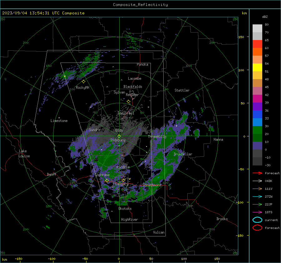
Task: Select the magenta 39-42 dBZ swatch
Action: [x=257, y=99]
